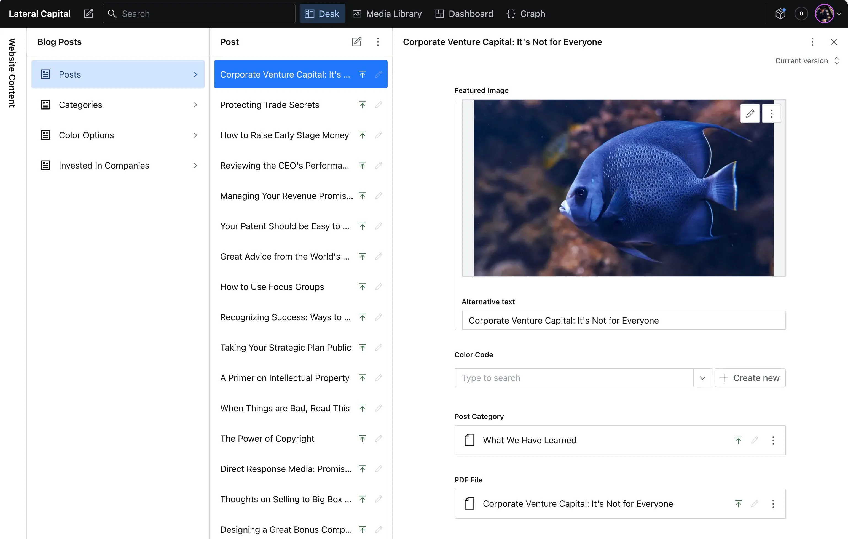The height and width of the screenshot is (539, 848).
Task: Open the Post pane three-dot menu
Action: (378, 42)
